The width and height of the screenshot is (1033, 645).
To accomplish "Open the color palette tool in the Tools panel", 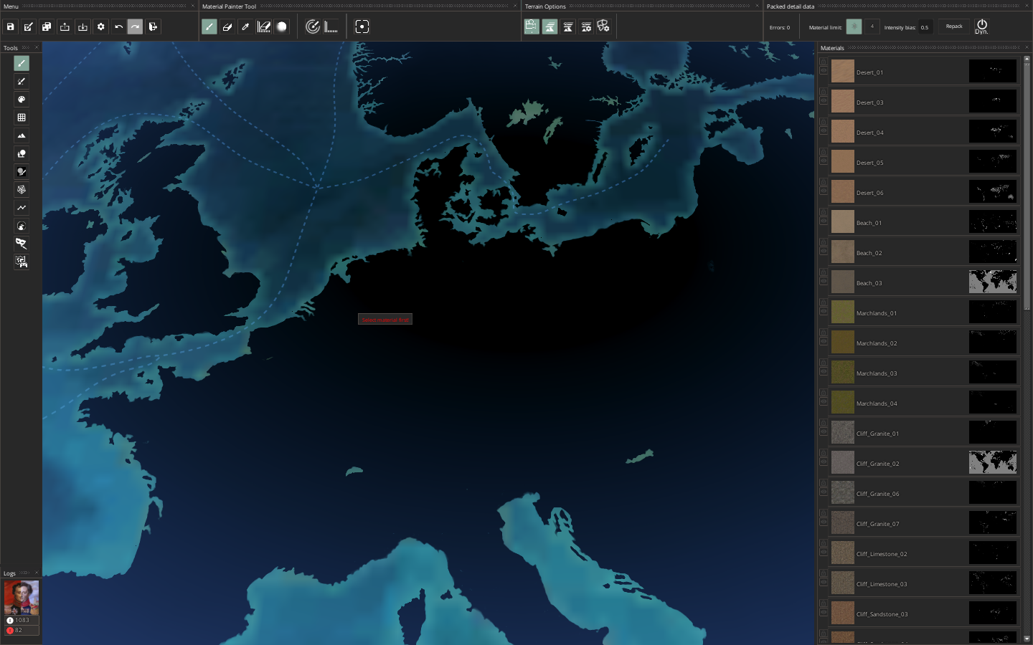I will 22,100.
